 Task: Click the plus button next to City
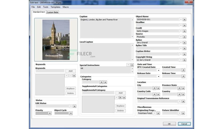click(158, 88)
